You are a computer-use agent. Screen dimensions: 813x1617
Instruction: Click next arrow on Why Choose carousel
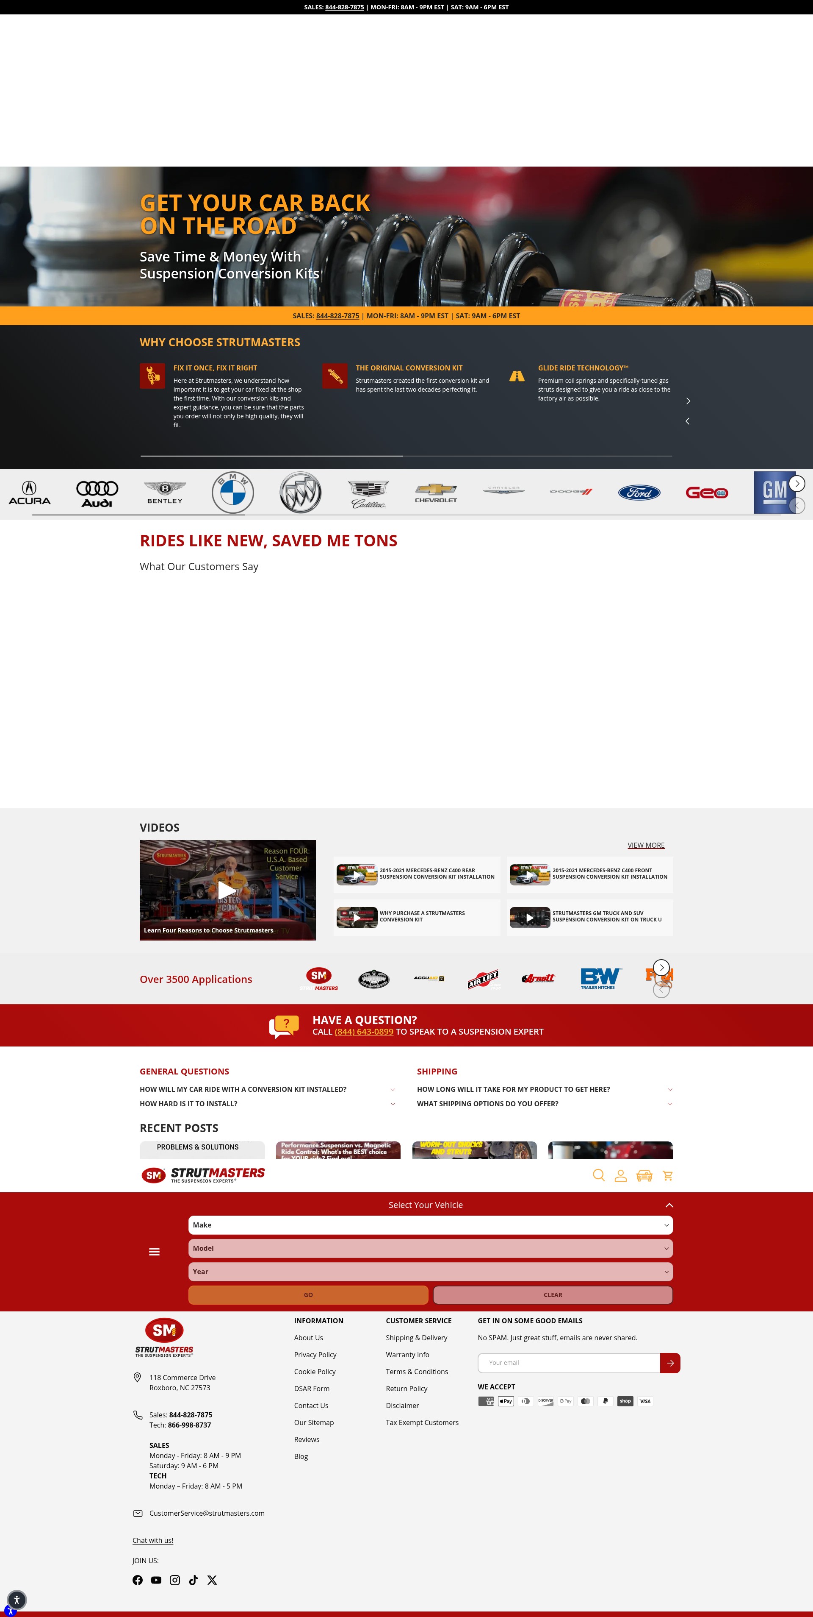coord(688,401)
